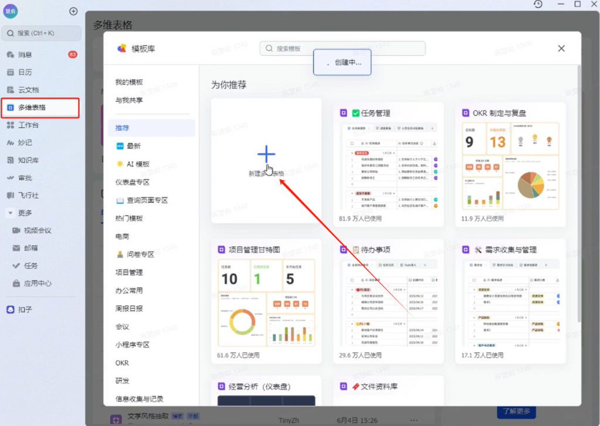Select 电商 category
Image resolution: width=600 pixels, height=426 pixels.
click(x=122, y=237)
